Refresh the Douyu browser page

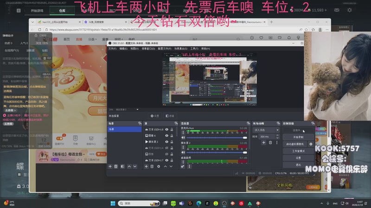[x=39, y=30]
